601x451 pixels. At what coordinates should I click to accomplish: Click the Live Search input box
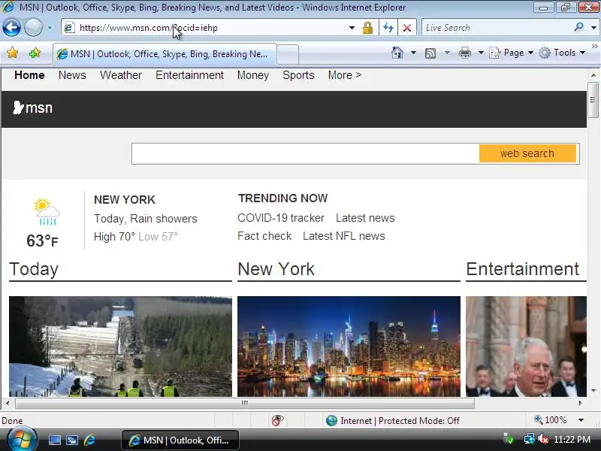(x=497, y=28)
